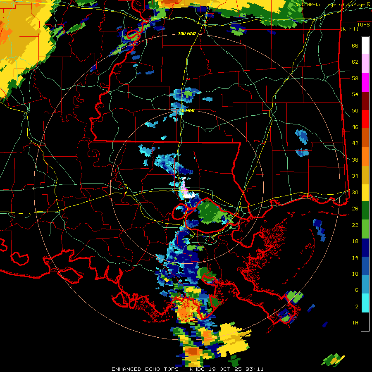Click the legend value 14
The height and width of the screenshot is (372, 372).
click(355, 258)
